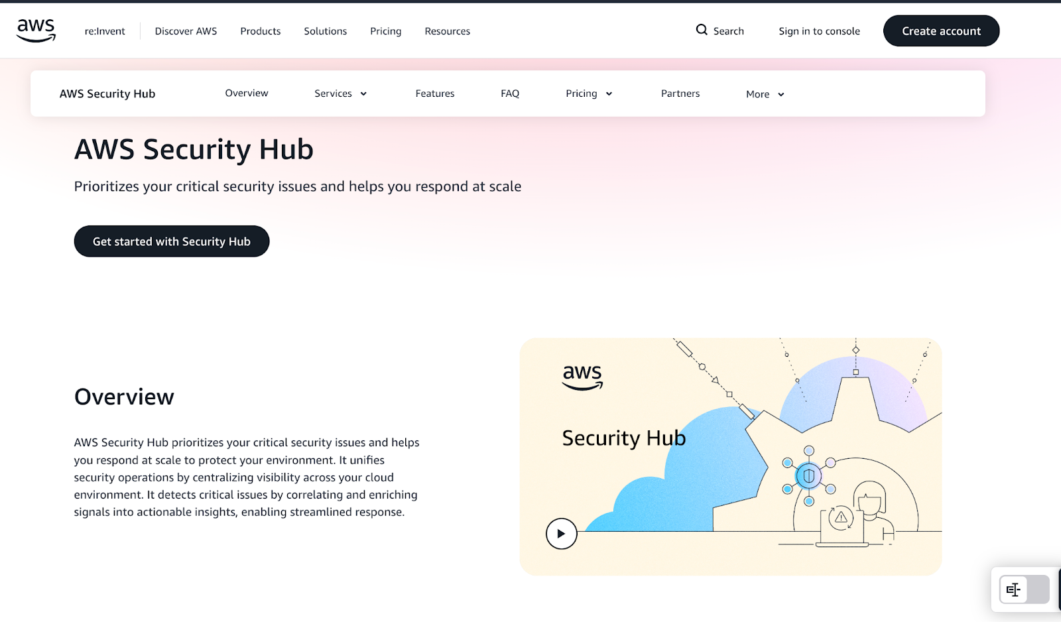
Task: Click the play triangle on the banner image
Action: click(x=561, y=533)
